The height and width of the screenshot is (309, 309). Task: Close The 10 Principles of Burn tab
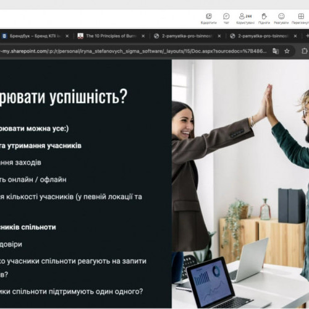(x=143, y=36)
